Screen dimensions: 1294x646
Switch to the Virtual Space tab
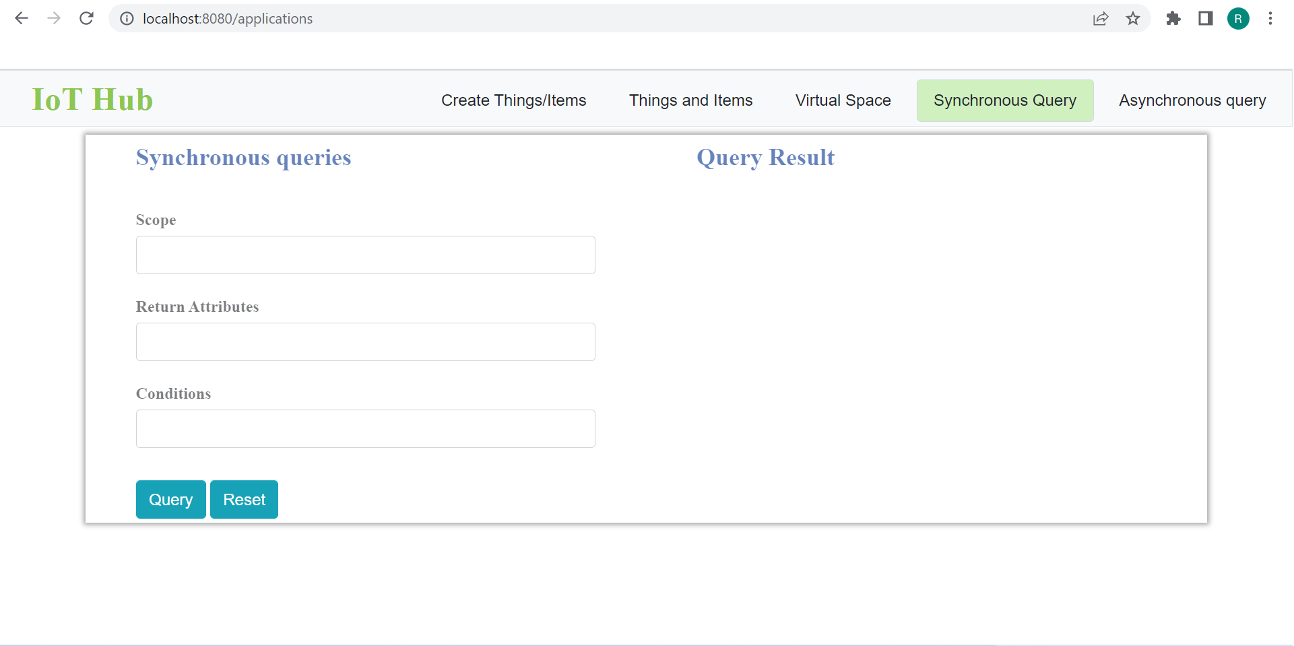pyautogui.click(x=843, y=100)
